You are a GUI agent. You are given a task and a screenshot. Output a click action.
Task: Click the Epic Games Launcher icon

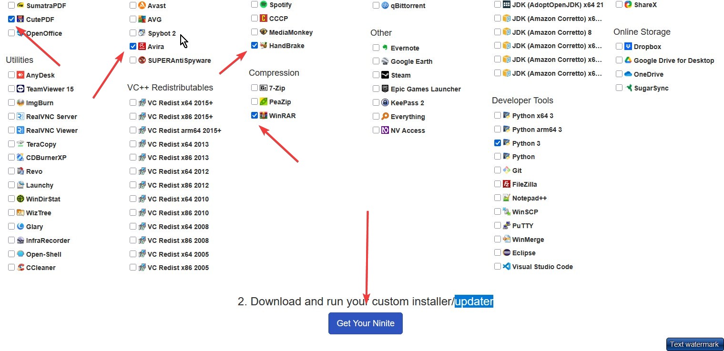pos(385,89)
